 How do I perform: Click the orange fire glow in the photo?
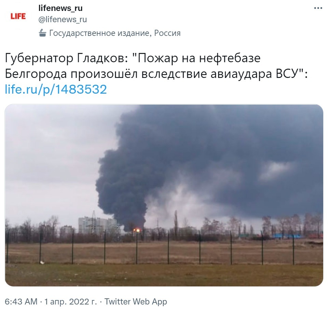pyautogui.click(x=137, y=230)
